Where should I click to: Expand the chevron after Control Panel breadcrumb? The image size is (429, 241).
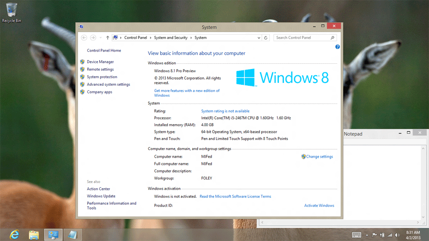[151, 38]
